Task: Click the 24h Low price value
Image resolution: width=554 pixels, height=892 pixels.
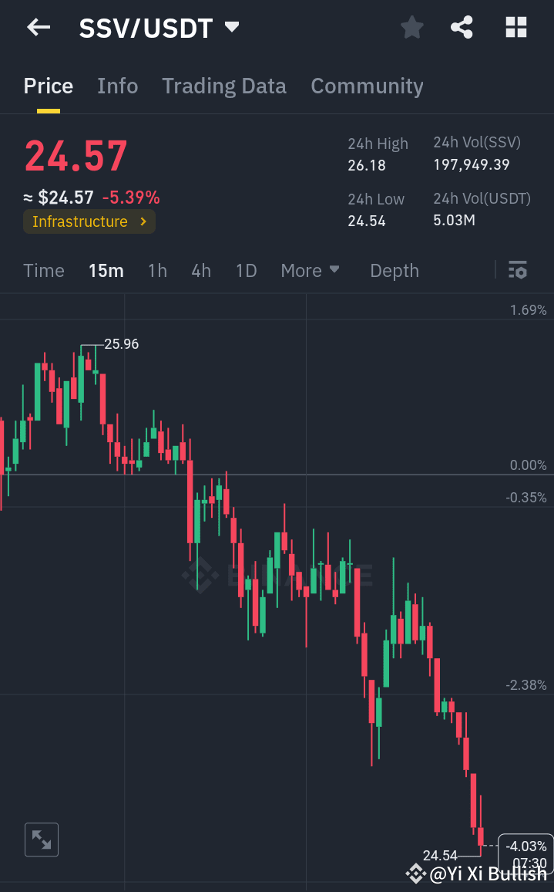Action: [x=365, y=220]
